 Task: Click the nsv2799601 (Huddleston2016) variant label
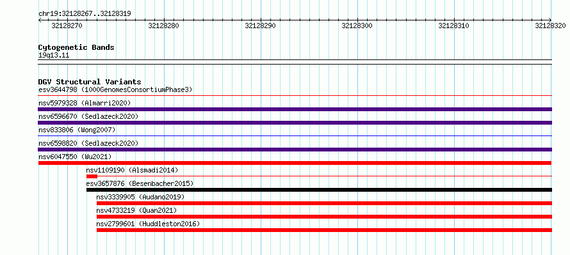click(149, 224)
